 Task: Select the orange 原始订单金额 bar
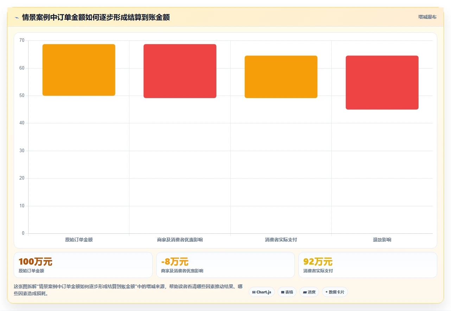(x=79, y=70)
